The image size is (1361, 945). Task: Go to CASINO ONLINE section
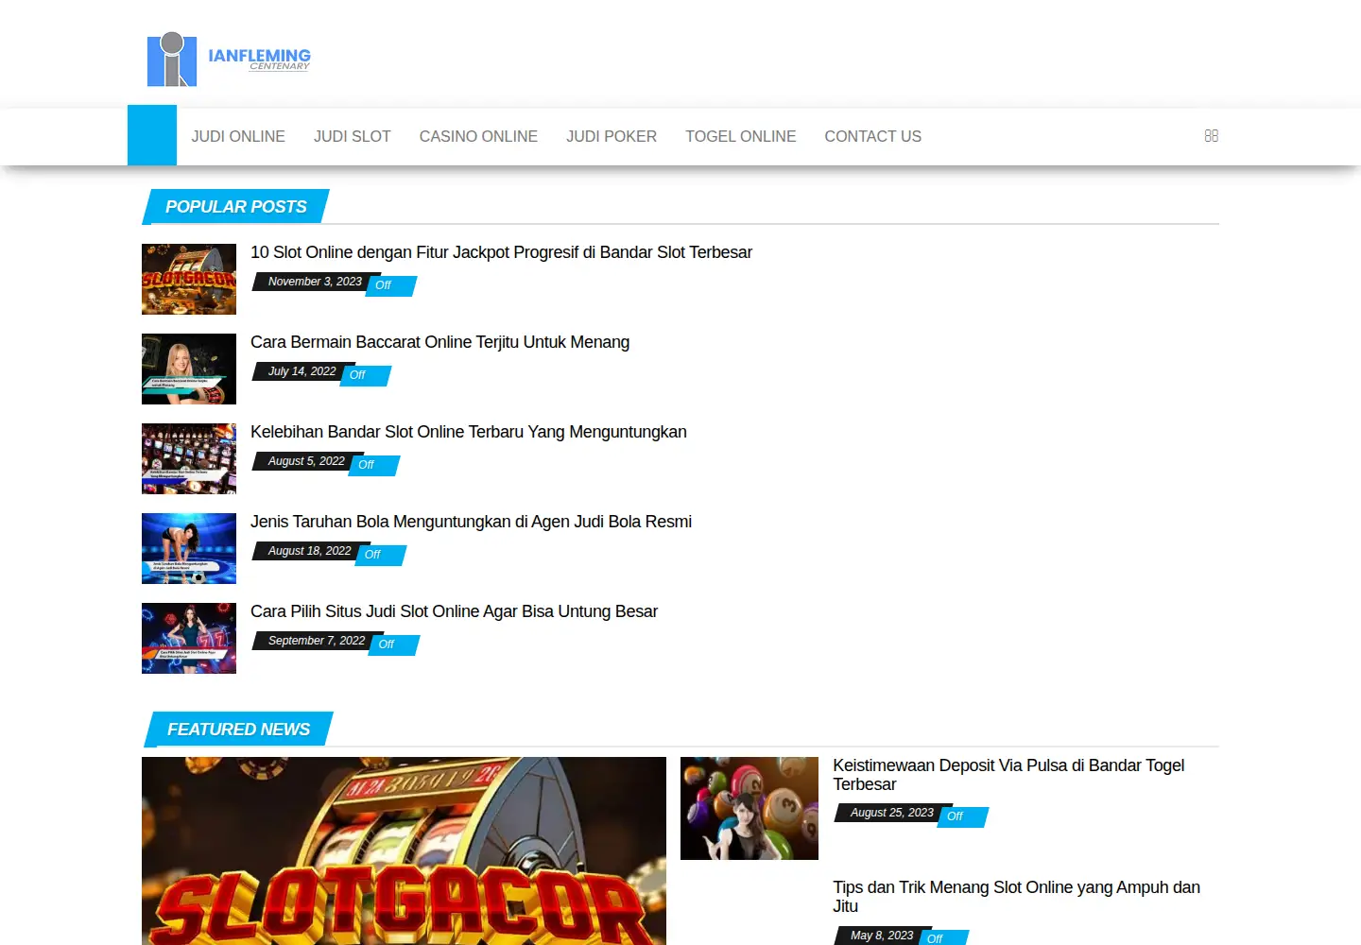(x=478, y=136)
